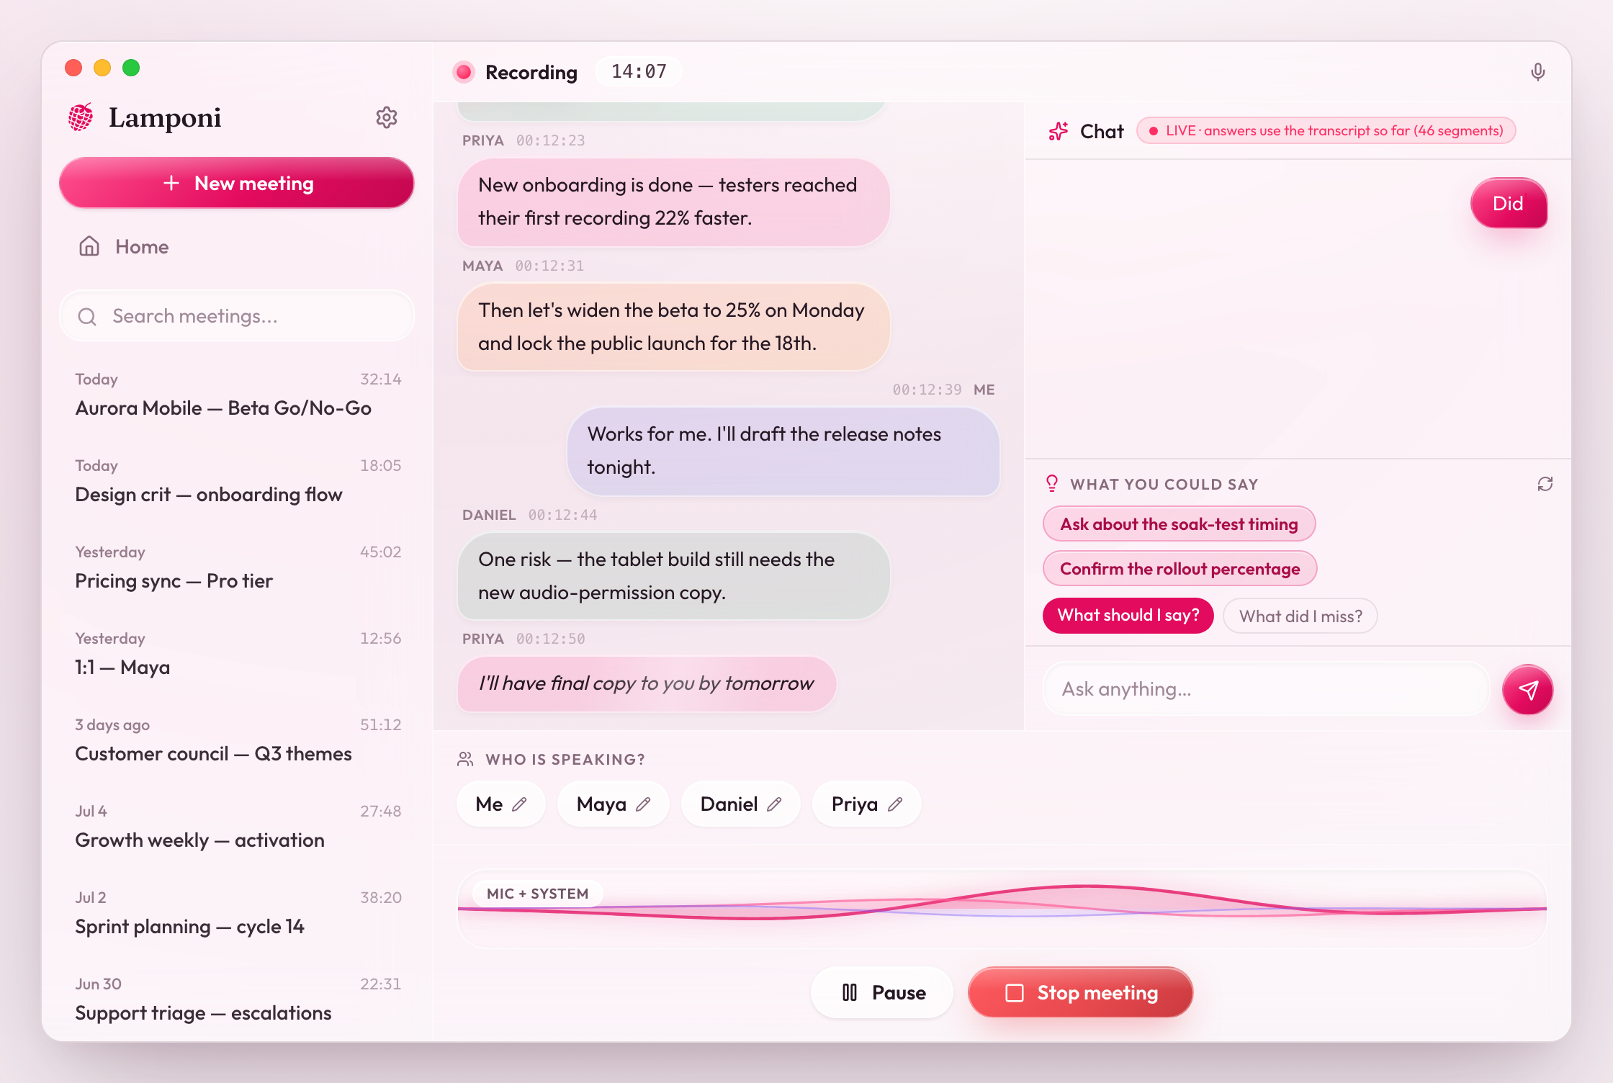The image size is (1613, 1083).
Task: Stop the meeting
Action: click(x=1080, y=992)
